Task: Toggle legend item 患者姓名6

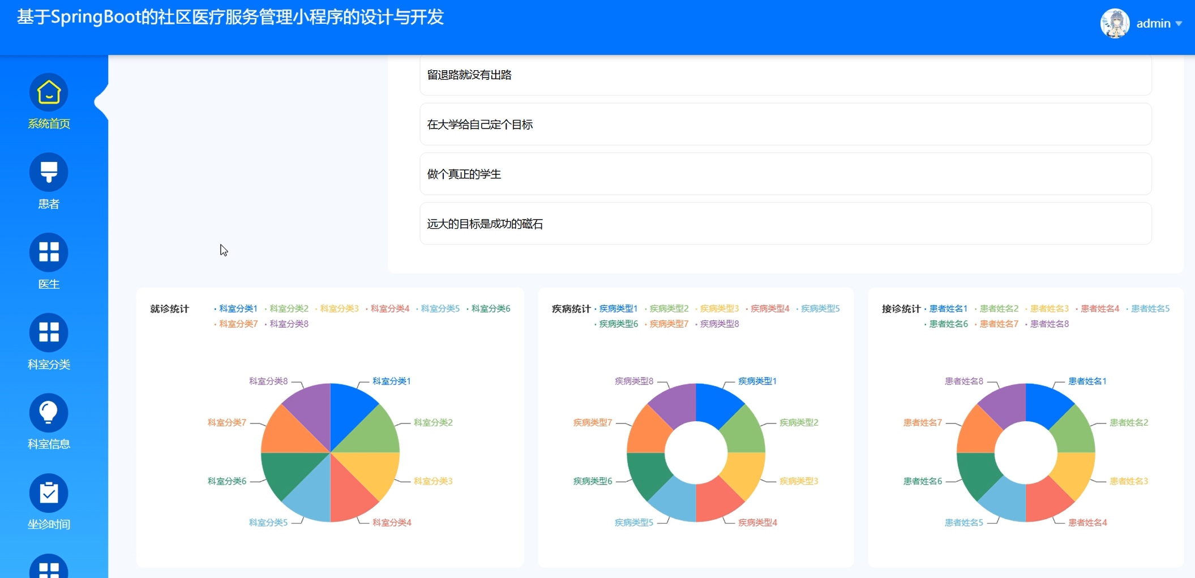Action: [x=946, y=324]
